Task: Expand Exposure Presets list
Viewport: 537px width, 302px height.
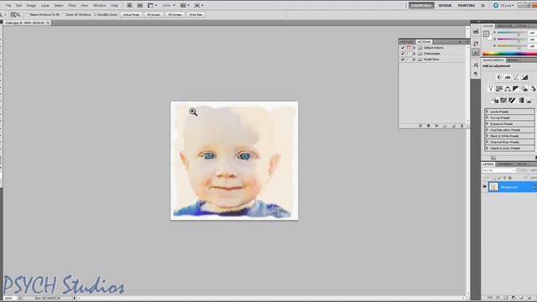Action: (x=487, y=124)
